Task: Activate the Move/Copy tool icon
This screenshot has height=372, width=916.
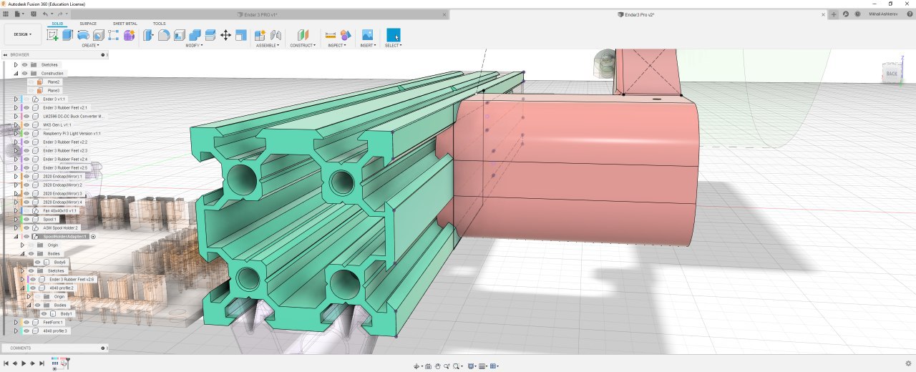Action: [x=225, y=35]
